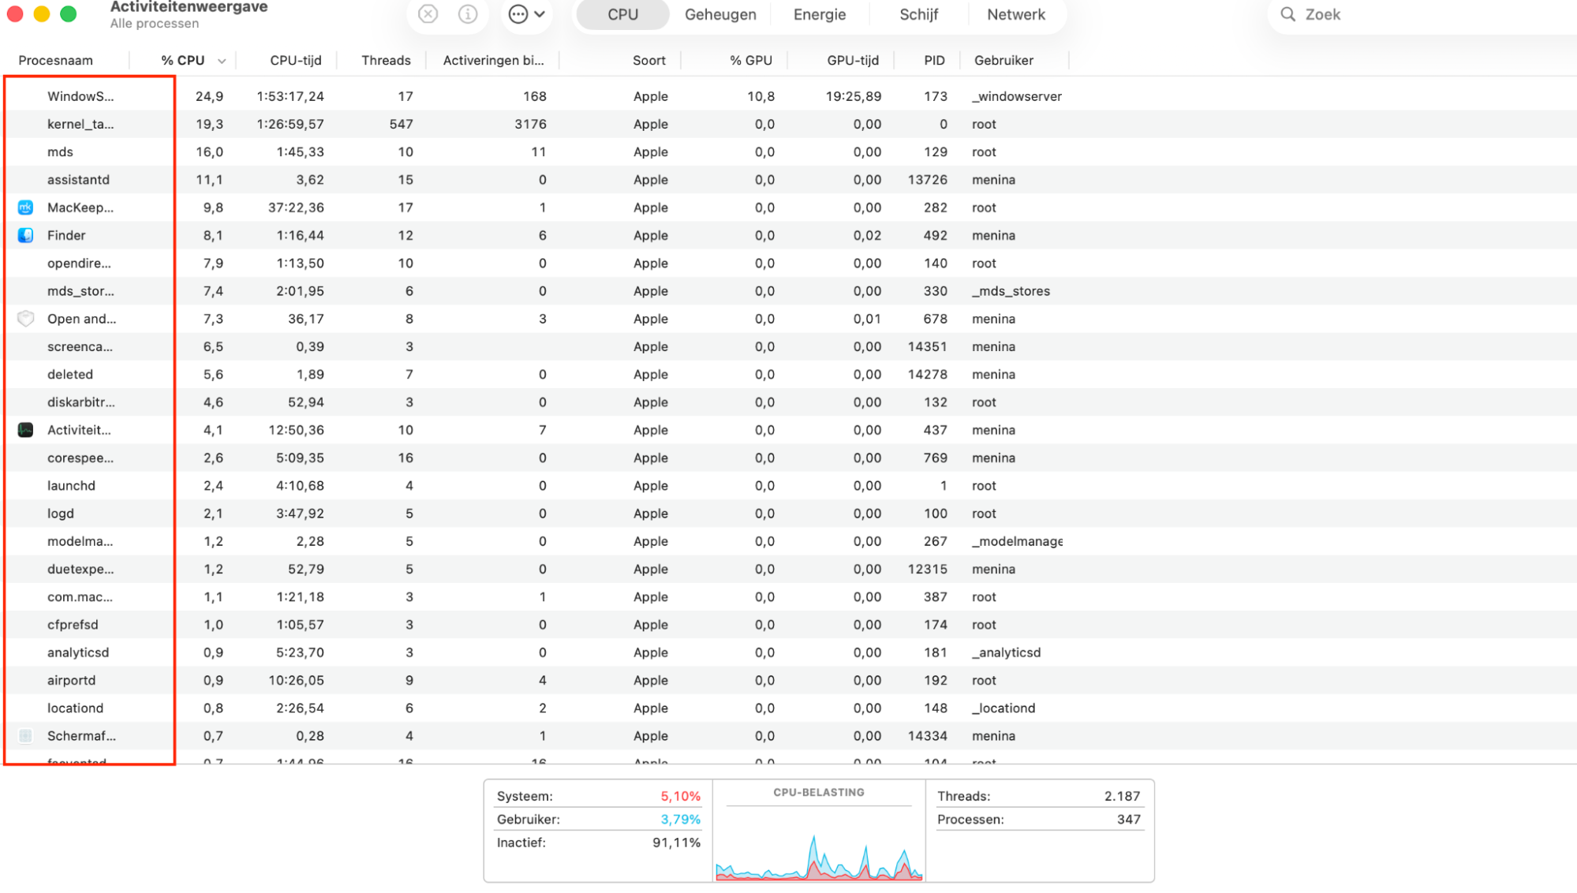Sort processes by the PID column header
The height and width of the screenshot is (893, 1577).
[934, 60]
